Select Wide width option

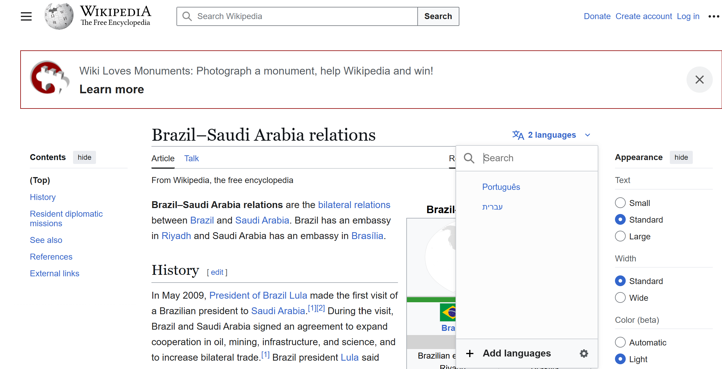[x=620, y=298]
